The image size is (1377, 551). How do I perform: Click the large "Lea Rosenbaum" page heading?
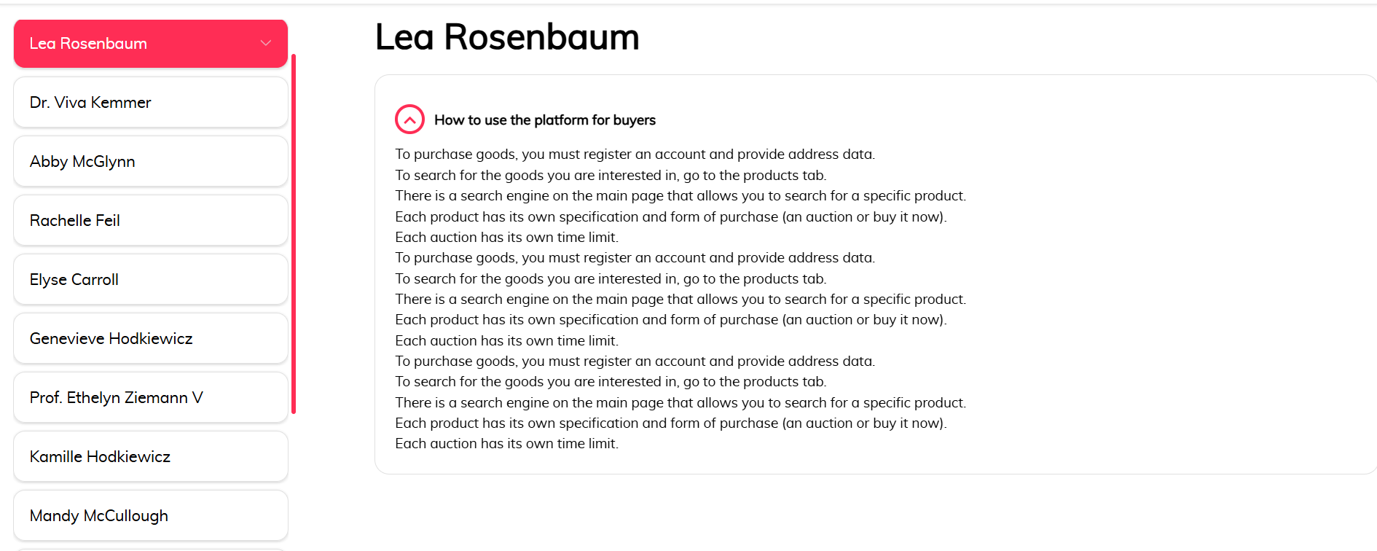point(506,37)
